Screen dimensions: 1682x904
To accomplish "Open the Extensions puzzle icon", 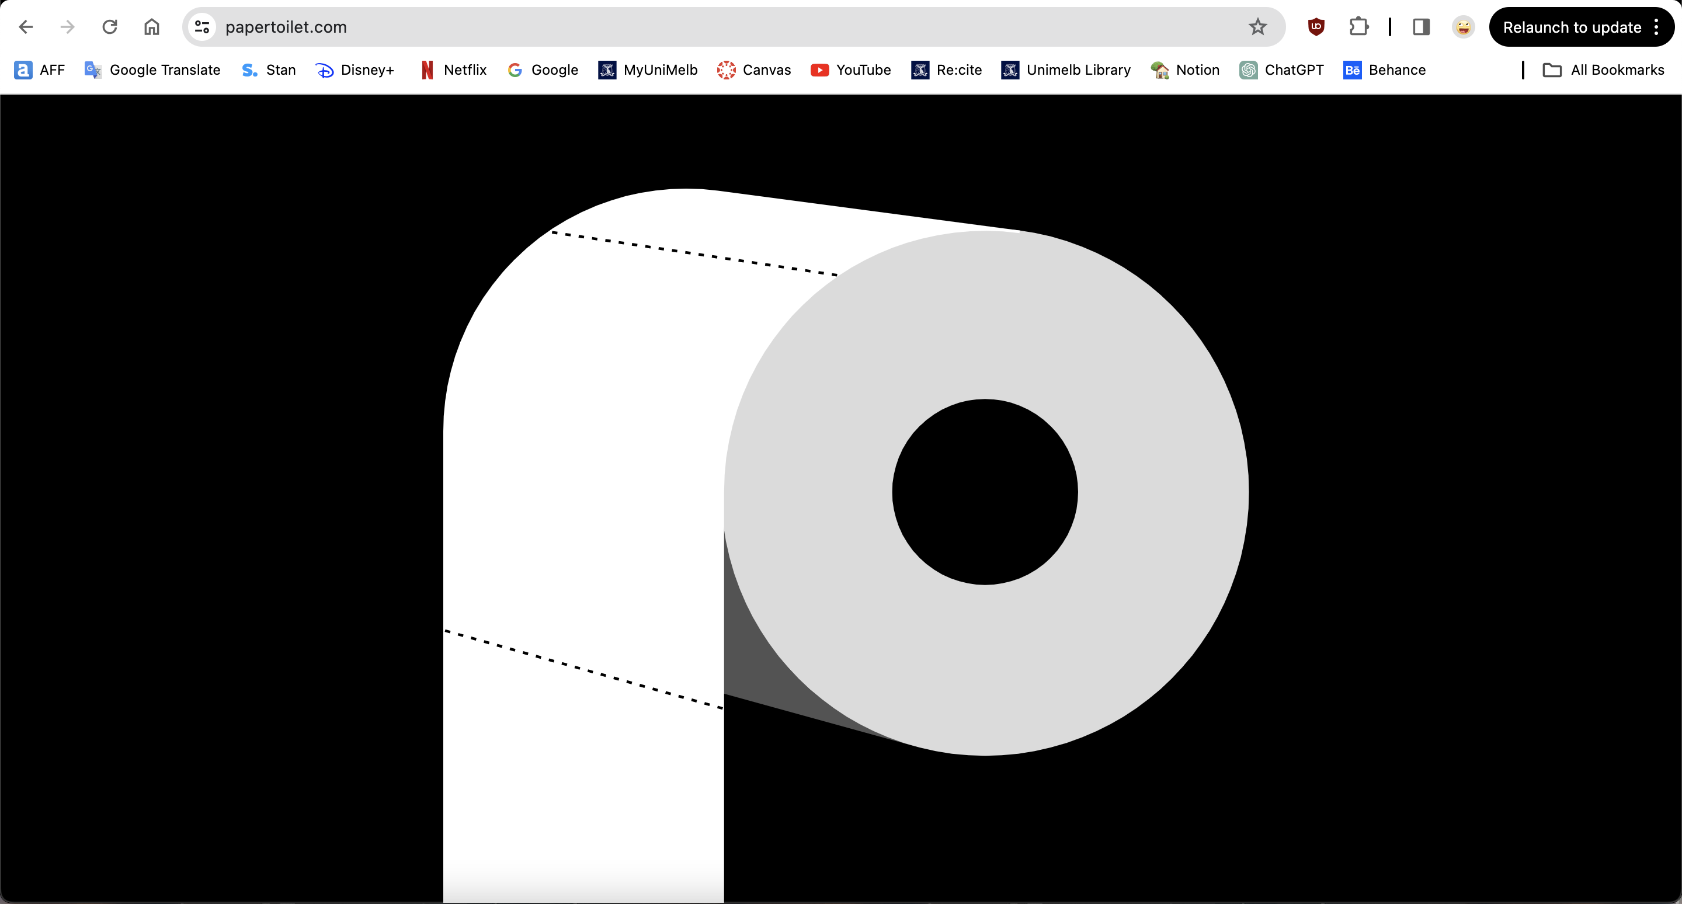I will pyautogui.click(x=1358, y=27).
